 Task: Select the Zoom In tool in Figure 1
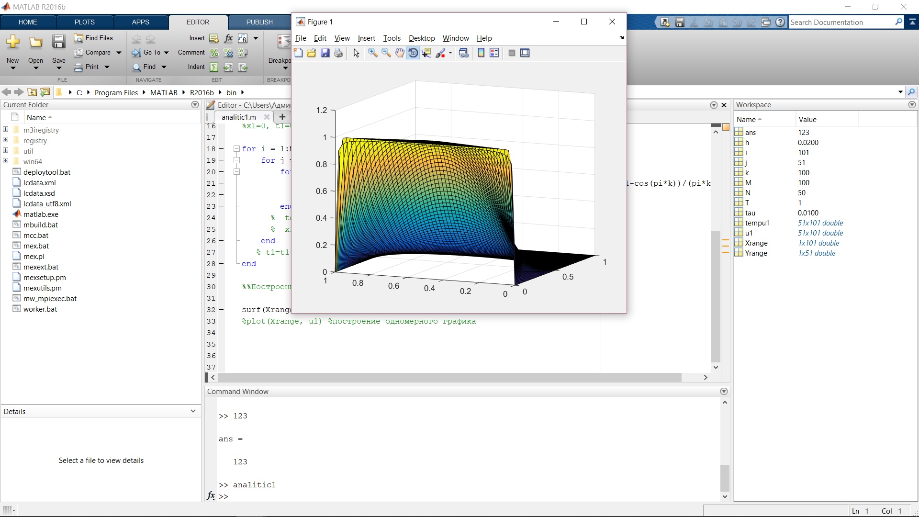coord(372,53)
